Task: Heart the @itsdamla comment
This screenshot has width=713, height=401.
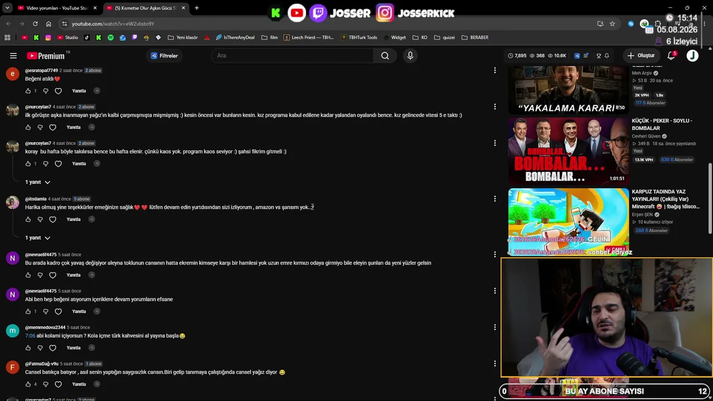Action: coord(53,219)
